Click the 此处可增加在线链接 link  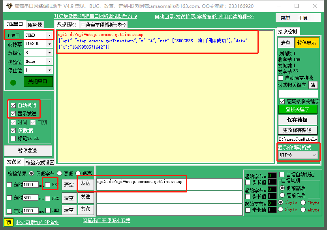coord(38,222)
